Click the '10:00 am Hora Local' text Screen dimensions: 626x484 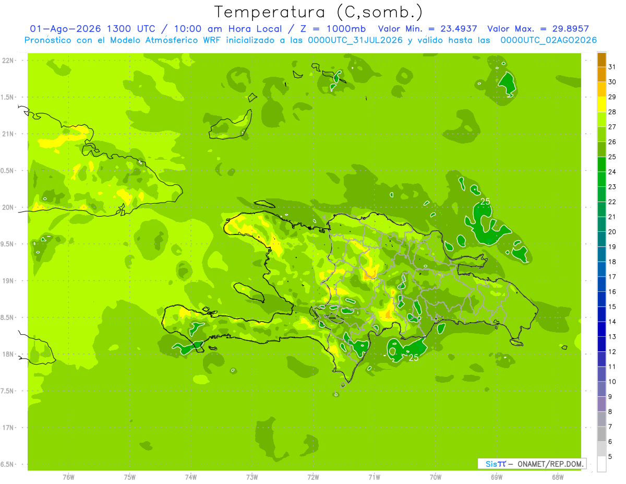pyautogui.click(x=229, y=29)
